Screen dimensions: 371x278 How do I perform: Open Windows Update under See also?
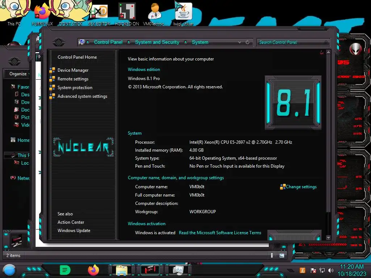pos(74,231)
